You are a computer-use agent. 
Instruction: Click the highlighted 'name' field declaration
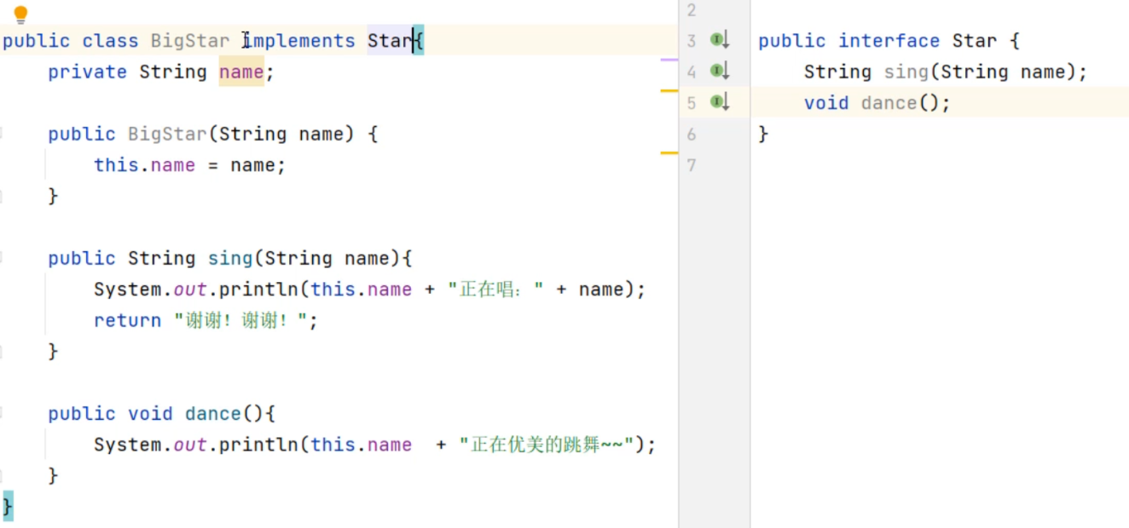[x=241, y=72]
